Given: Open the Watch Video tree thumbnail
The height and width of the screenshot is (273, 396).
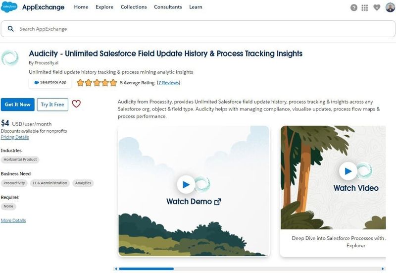Looking at the screenshot, I should pyautogui.click(x=333, y=177).
